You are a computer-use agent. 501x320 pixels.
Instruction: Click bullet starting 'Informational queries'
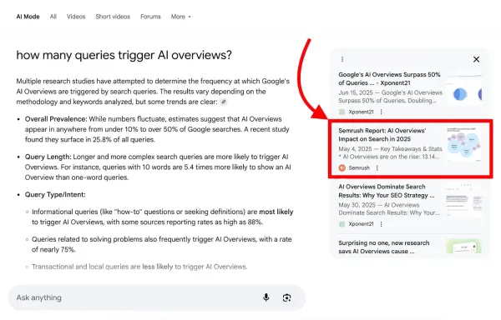click(162, 217)
